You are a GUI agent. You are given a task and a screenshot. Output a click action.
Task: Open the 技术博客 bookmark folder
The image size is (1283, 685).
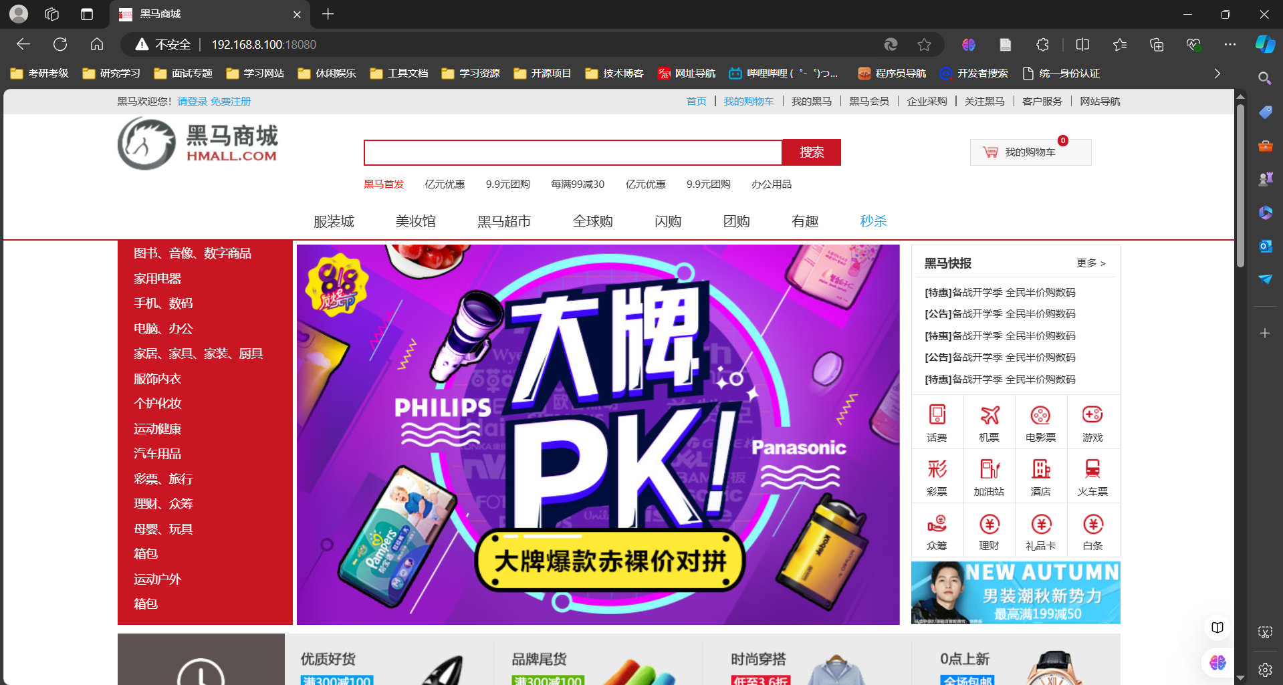pyautogui.click(x=614, y=74)
